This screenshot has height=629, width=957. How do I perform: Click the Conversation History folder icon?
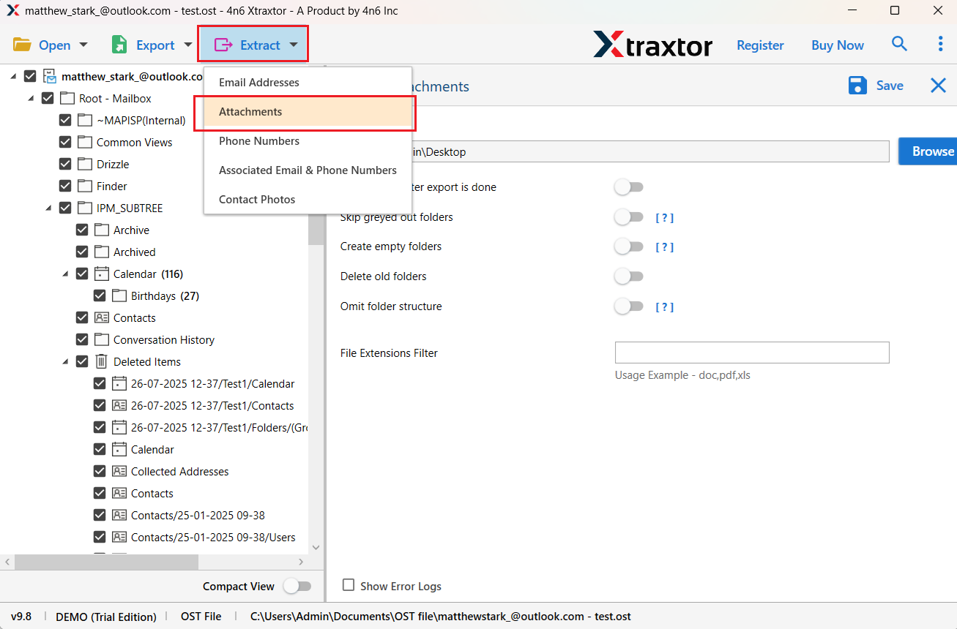[x=102, y=339]
